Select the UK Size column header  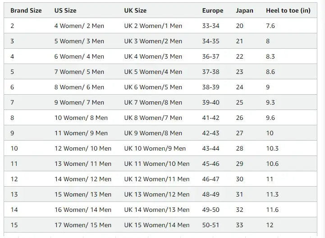135,10
